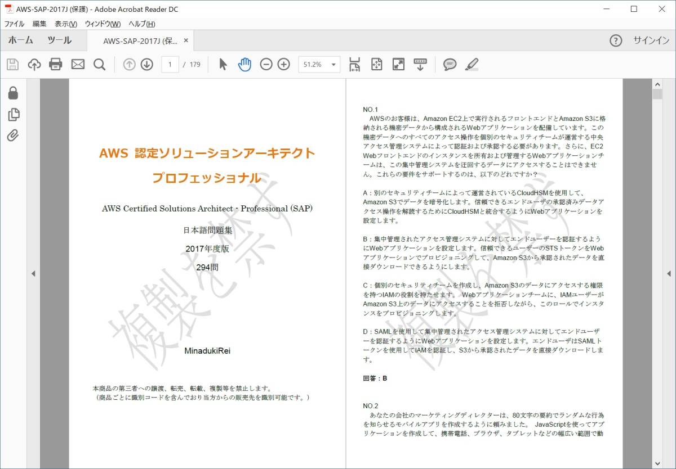676x469 pixels.
Task: Click the add comment speech bubble icon
Action: click(x=450, y=64)
